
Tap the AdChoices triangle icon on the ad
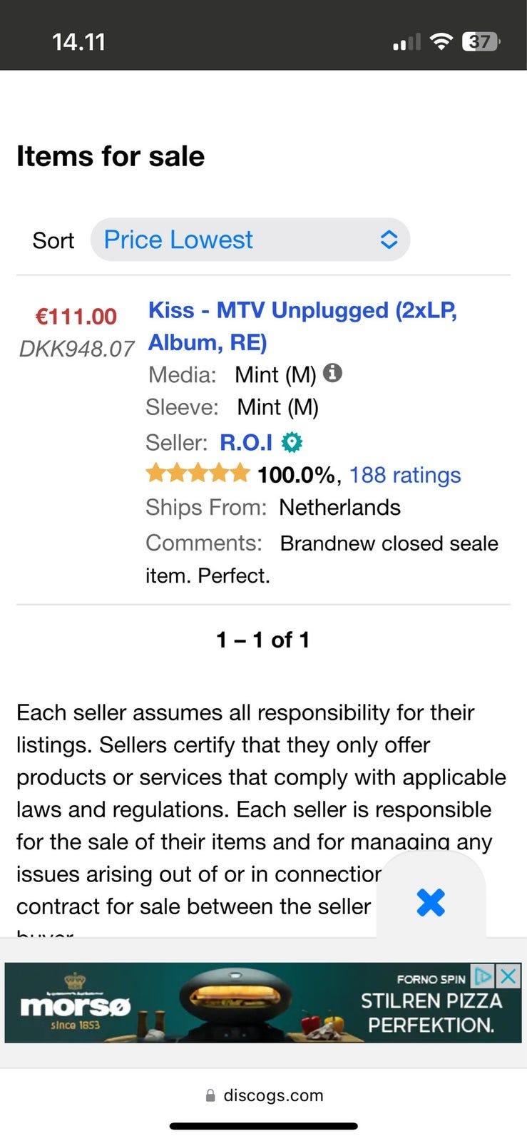pos(483,976)
